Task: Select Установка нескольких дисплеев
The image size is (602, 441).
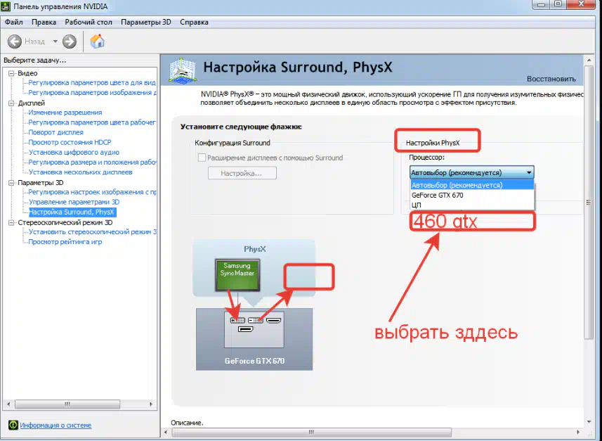Action: [81, 172]
